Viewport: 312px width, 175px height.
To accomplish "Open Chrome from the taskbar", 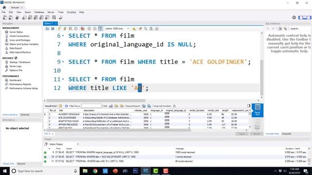I will 95,171.
